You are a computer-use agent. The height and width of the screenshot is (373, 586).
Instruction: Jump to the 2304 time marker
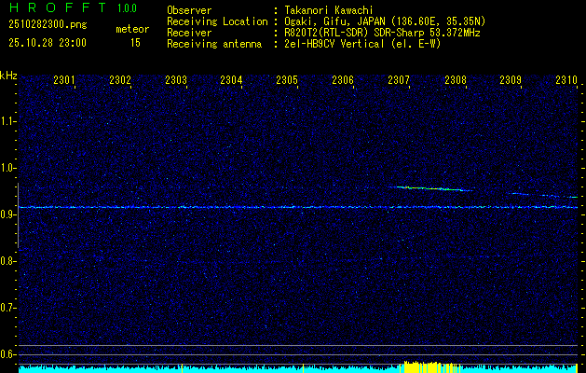[231, 81]
